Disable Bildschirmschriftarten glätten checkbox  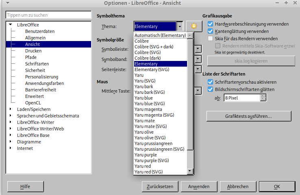pos(211,89)
